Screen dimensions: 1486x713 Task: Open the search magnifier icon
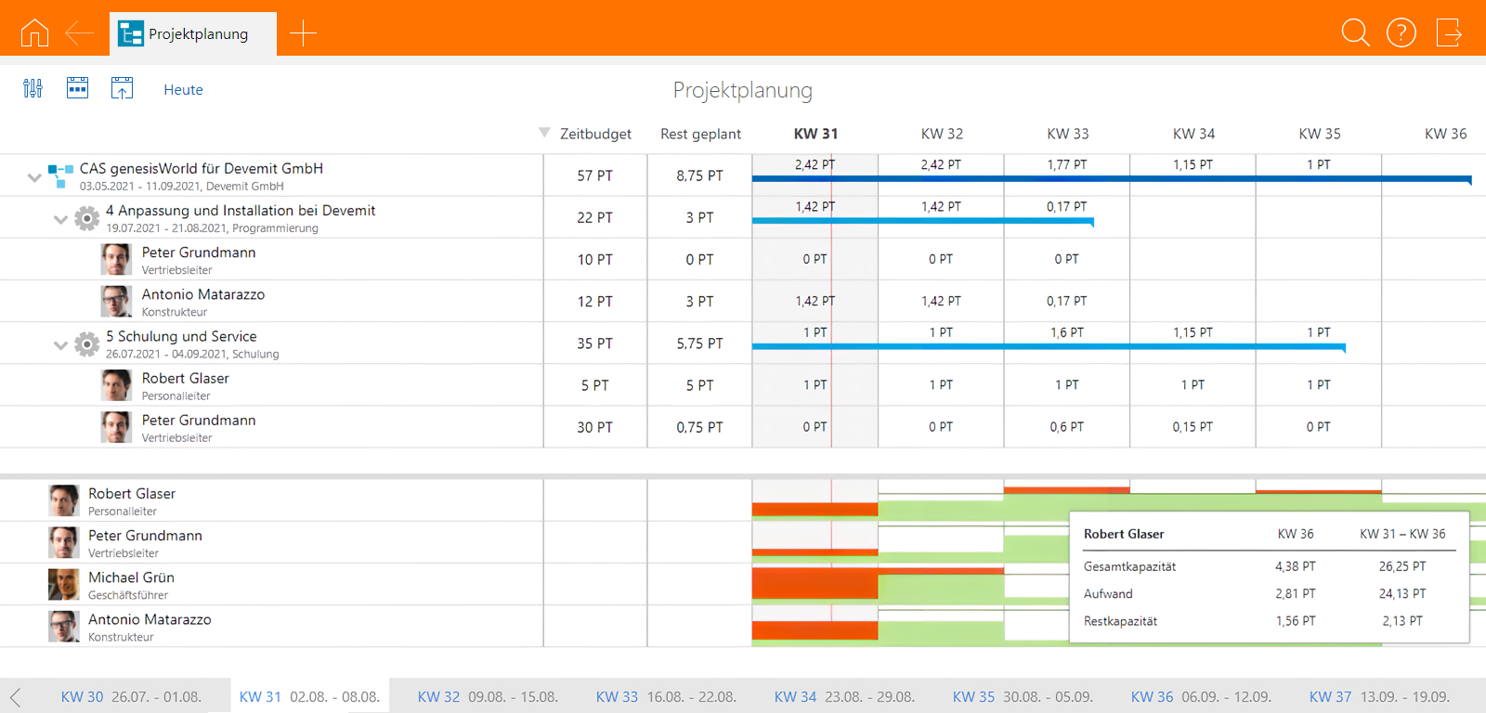[1356, 32]
